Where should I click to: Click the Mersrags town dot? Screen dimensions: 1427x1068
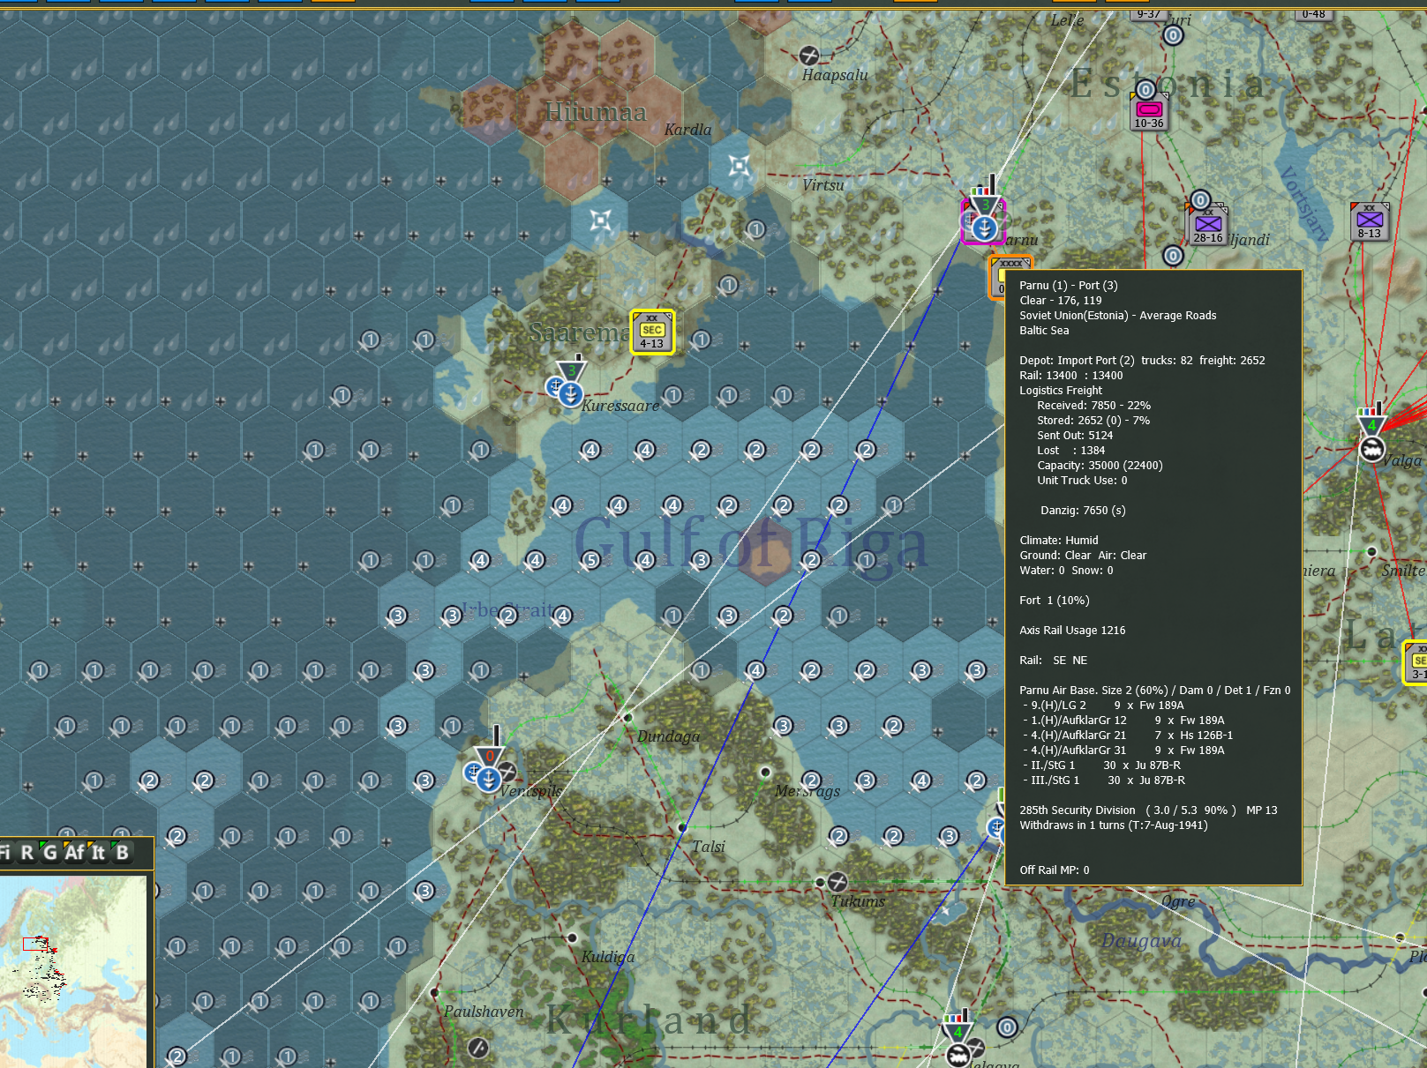pyautogui.click(x=765, y=772)
